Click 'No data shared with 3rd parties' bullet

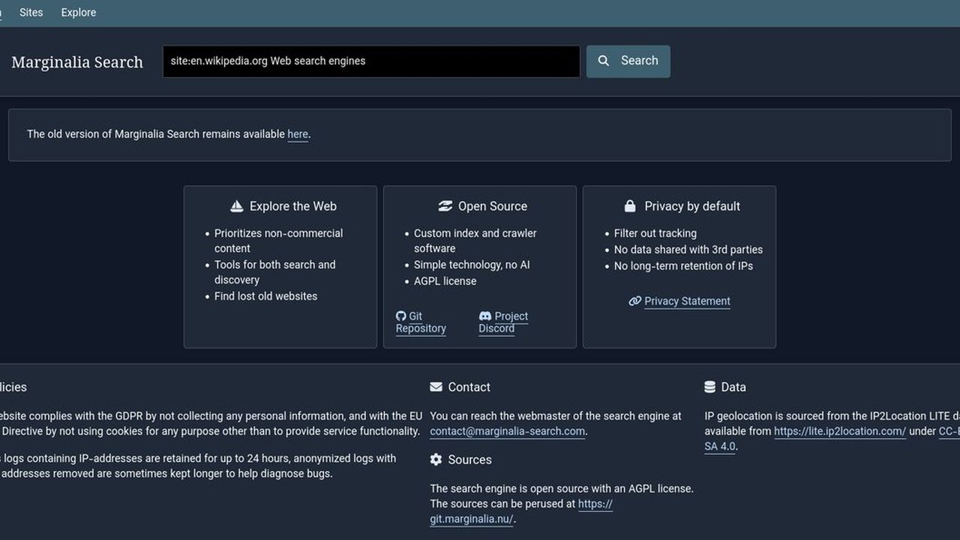pyautogui.click(x=688, y=250)
